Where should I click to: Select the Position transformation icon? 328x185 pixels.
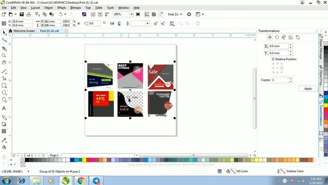(x=270, y=38)
